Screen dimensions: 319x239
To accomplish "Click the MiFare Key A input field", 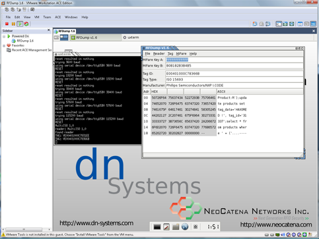I will pyautogui.click(x=234, y=60).
